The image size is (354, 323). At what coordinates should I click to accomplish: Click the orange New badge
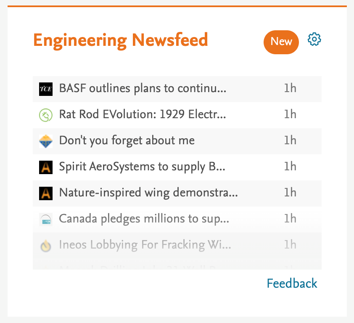pos(281,42)
